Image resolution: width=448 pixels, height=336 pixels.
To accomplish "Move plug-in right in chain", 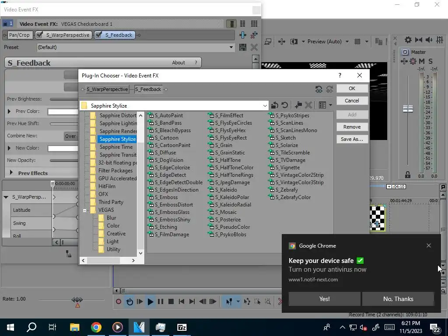I will 329,89.
